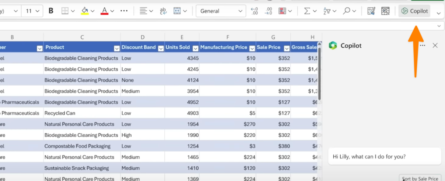Apply the yellow fill color
The width and height of the screenshot is (445, 181).
pos(85,11)
